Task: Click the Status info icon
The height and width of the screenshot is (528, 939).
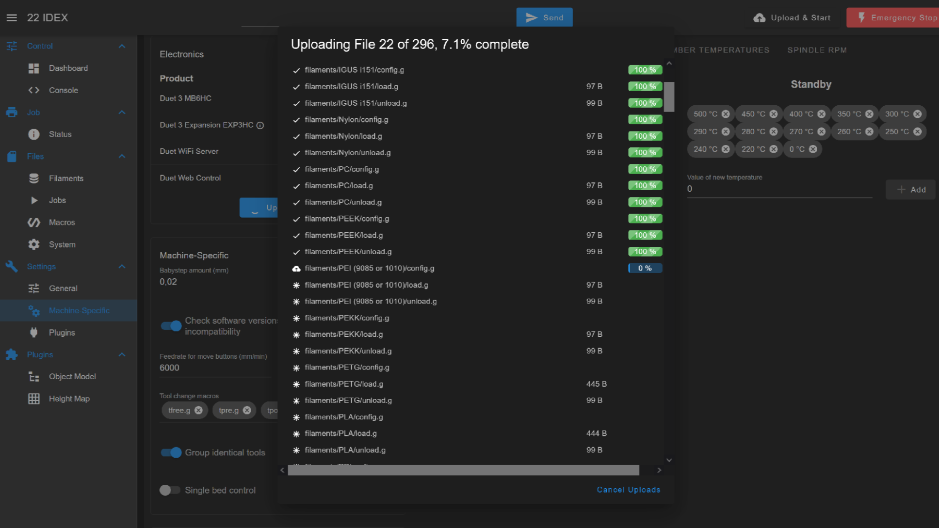Action: (x=33, y=134)
